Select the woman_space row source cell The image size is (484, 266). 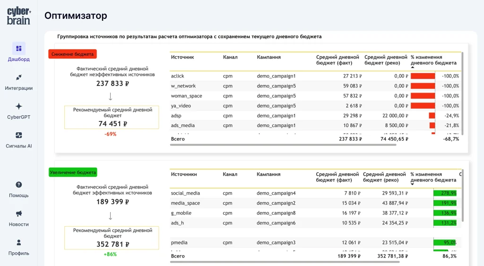[186, 96]
